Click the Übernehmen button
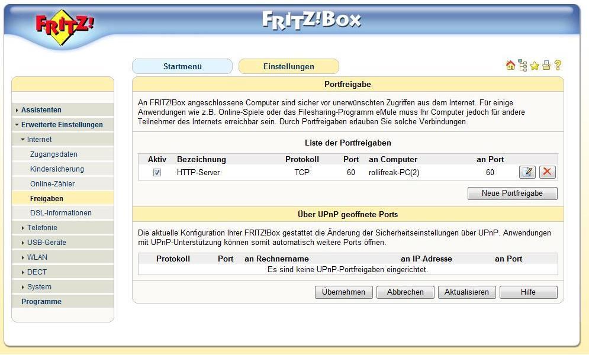589x355 pixels. point(344,292)
